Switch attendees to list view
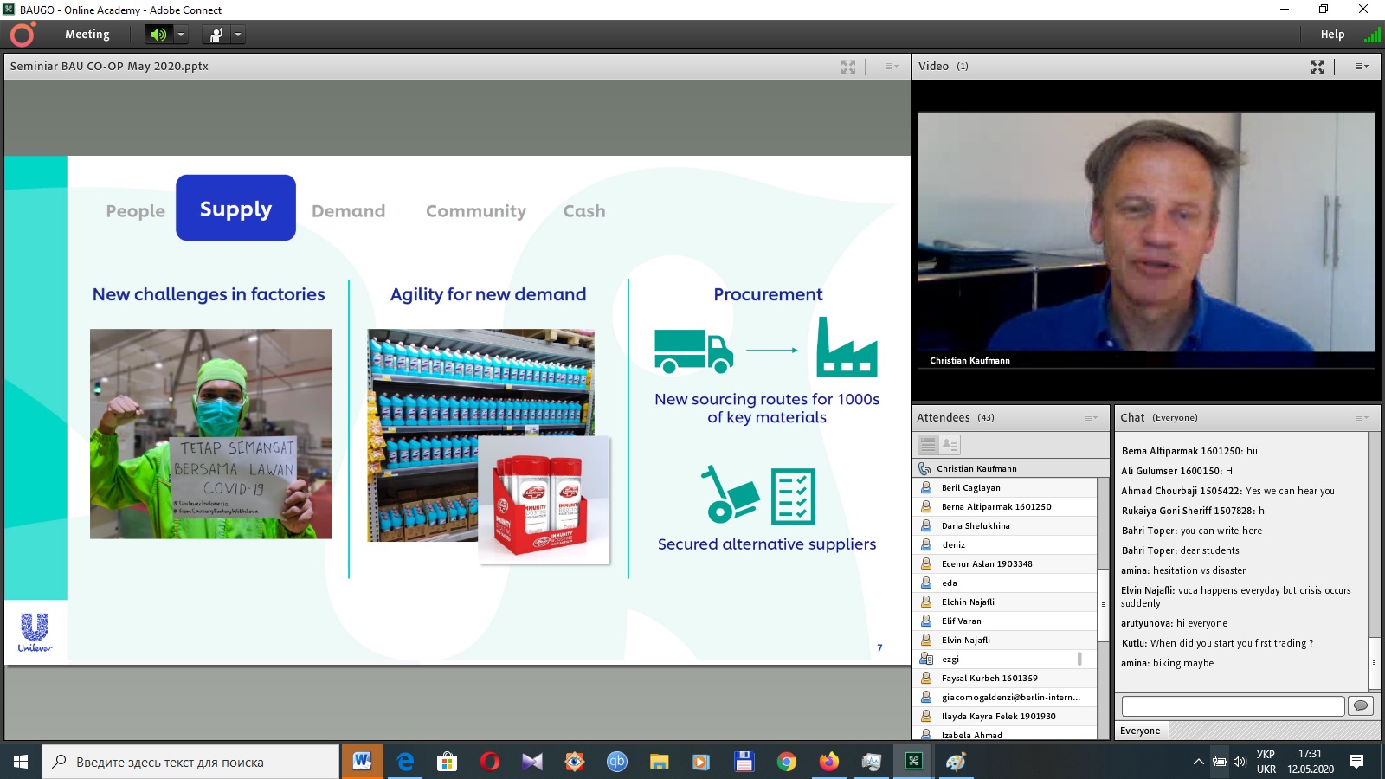Screen dimensions: 1385x779 coord(928,445)
